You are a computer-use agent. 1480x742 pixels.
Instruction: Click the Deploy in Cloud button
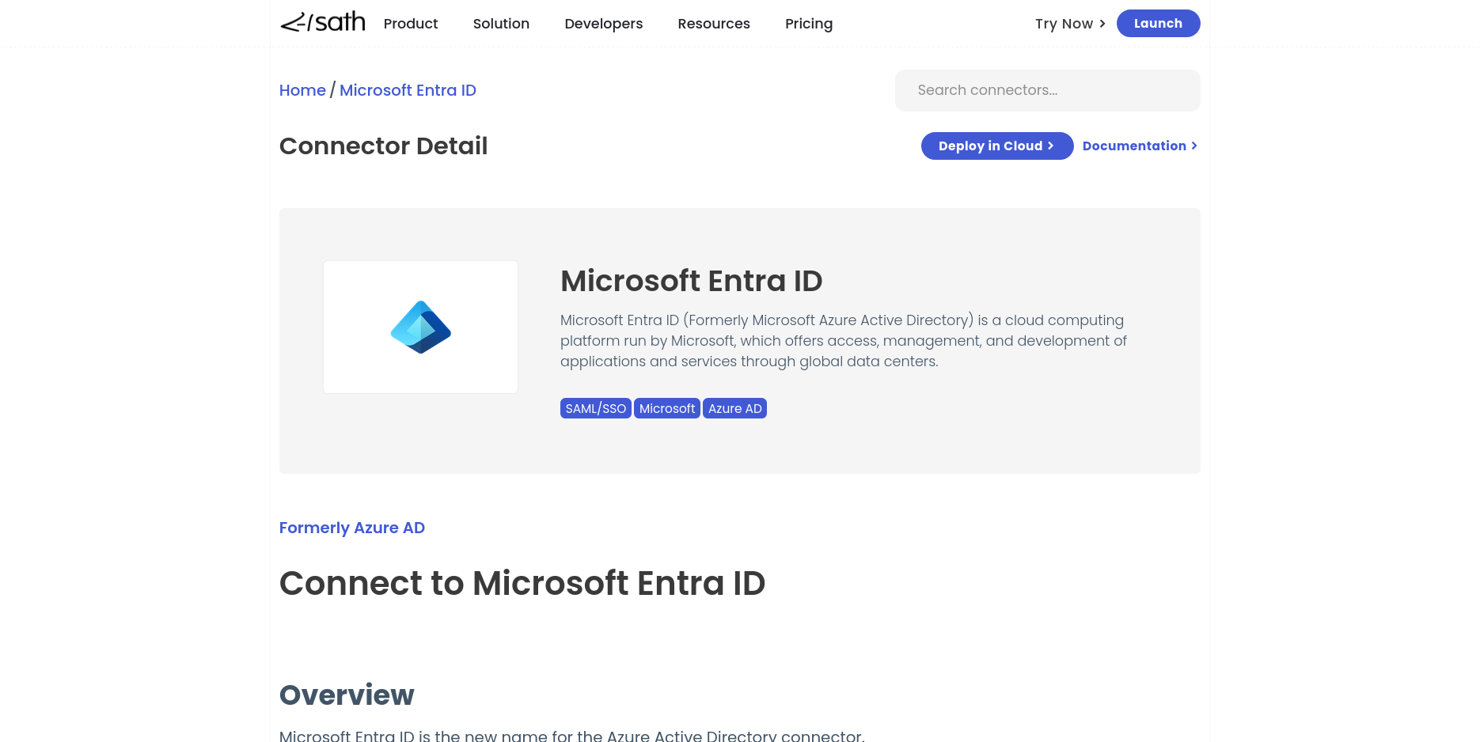996,146
